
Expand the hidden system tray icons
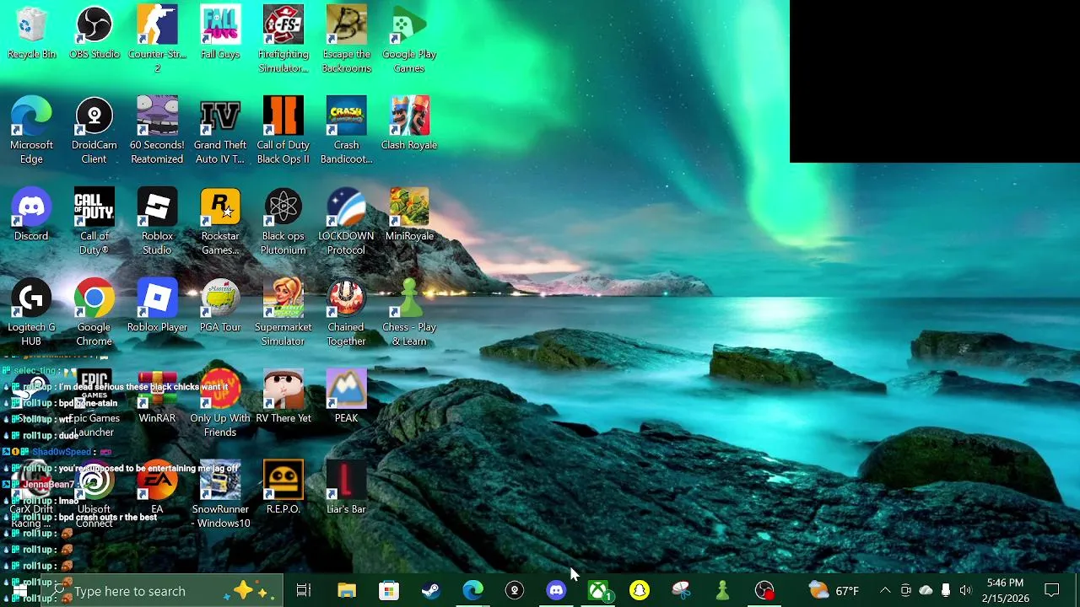(885, 591)
